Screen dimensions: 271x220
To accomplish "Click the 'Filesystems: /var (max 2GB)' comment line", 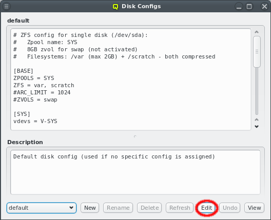I will [114, 56].
